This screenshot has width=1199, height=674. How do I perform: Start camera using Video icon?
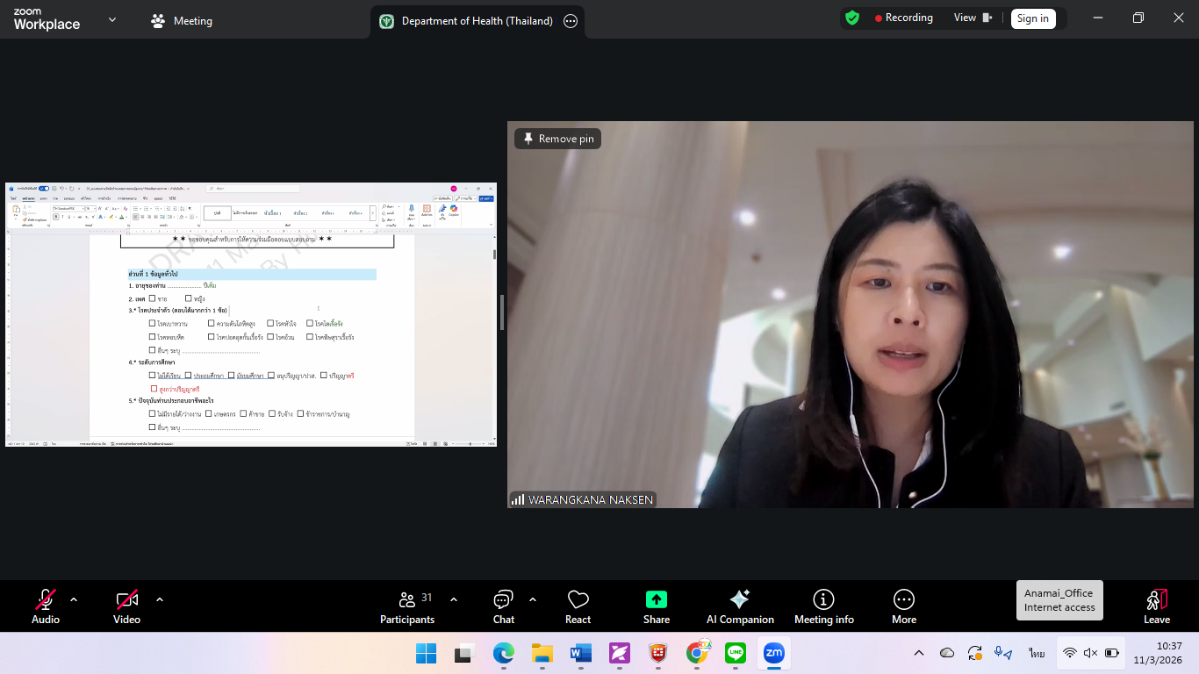pos(126,600)
